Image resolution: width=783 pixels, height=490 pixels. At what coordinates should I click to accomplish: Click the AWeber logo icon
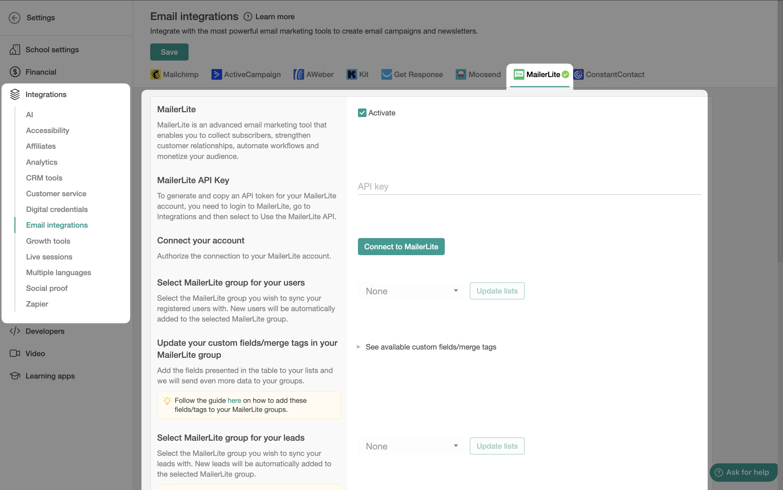coord(299,74)
